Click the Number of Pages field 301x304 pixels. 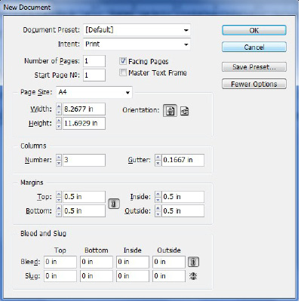(x=94, y=61)
